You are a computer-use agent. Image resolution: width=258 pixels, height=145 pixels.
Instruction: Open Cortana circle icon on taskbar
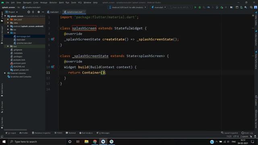click(70, 141)
